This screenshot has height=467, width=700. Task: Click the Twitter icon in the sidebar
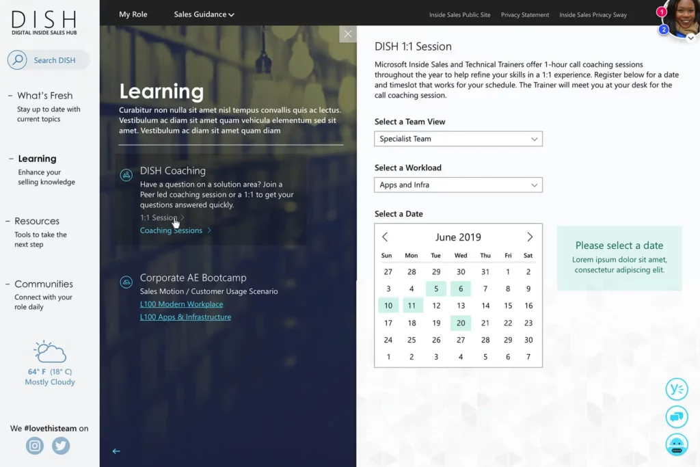tap(61, 446)
